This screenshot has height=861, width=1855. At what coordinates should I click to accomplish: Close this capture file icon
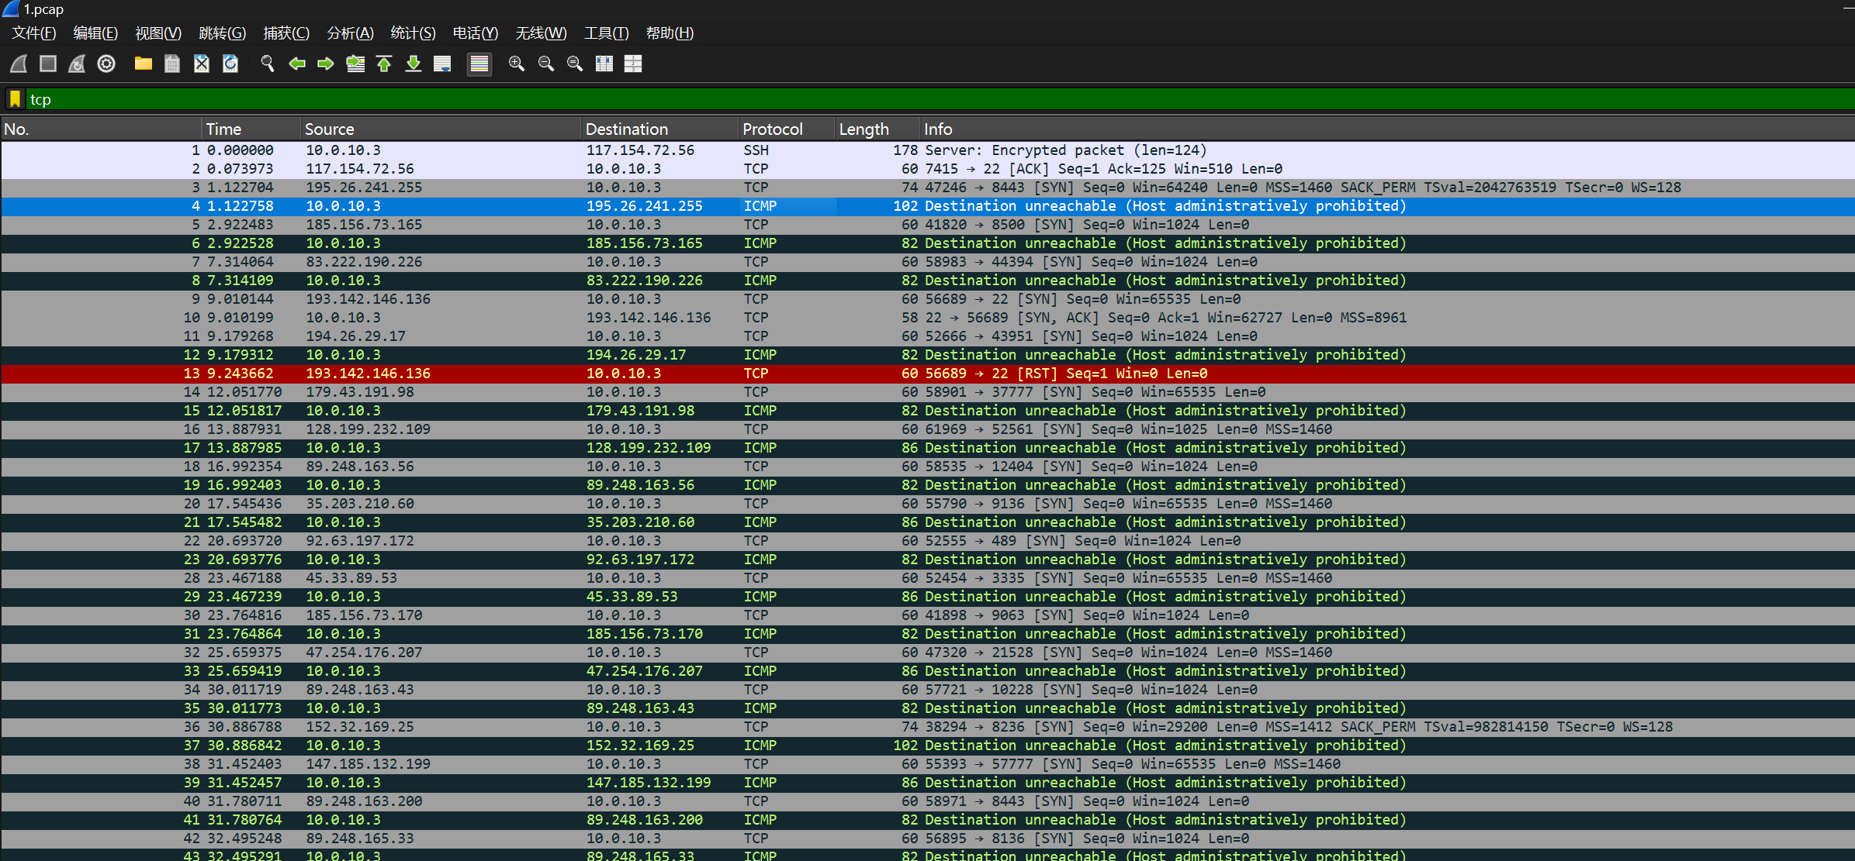pyautogui.click(x=201, y=64)
